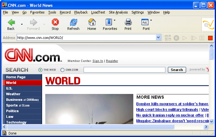216x137 pixels.
Task: Open Business at CNNMoney sidebar link
Action: pyautogui.click(x=22, y=100)
